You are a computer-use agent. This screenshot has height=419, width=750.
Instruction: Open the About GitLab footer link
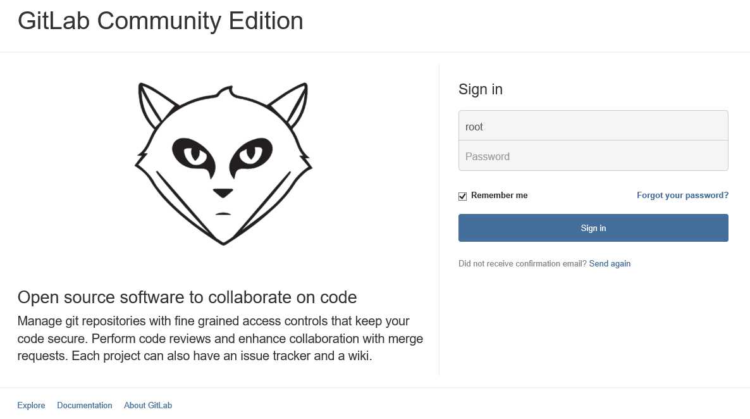click(x=148, y=406)
